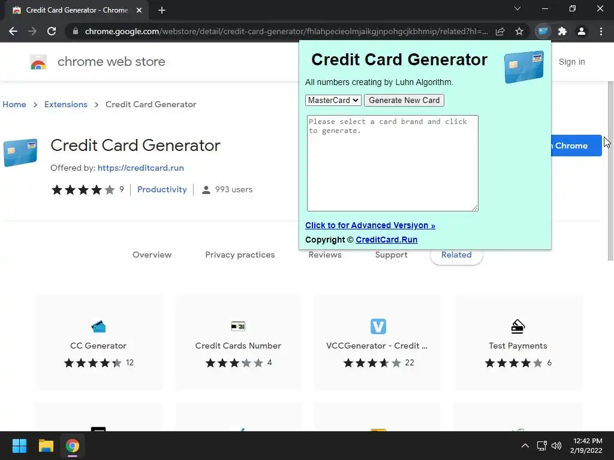Open network settings in system tray
This screenshot has height=460, width=614.
click(542, 446)
